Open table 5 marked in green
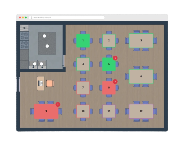Viewport: 184px width, 145px height. point(109,64)
